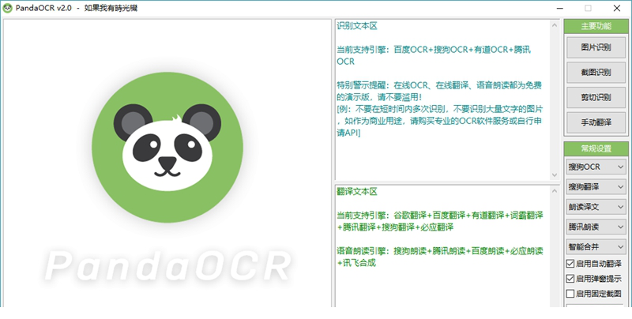Click inside the 翻译文本区 text area
The image size is (632, 319).
point(442,246)
